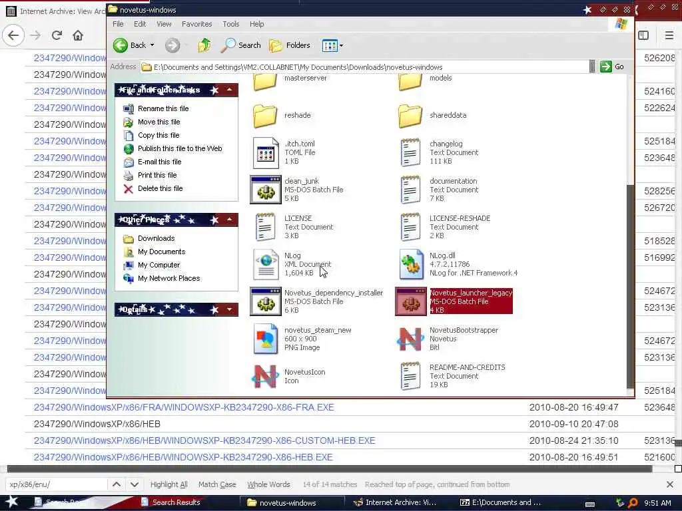Image resolution: width=682 pixels, height=511 pixels.
Task: Select the masterserver folder icon
Action: pos(265,82)
